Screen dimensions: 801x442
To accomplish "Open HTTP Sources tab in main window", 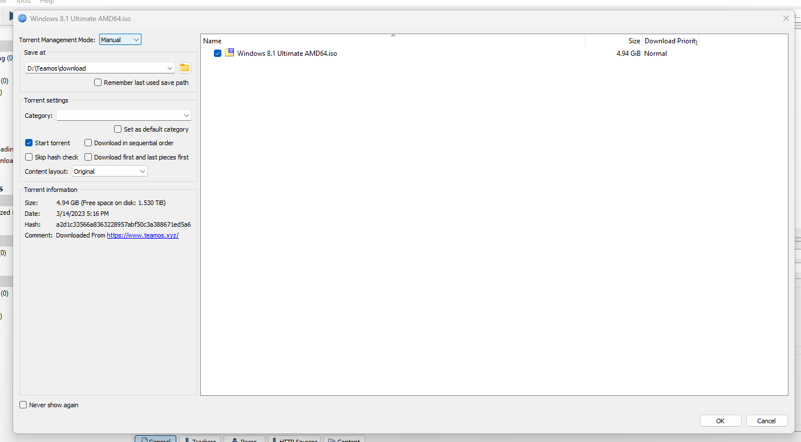I will tap(294, 439).
